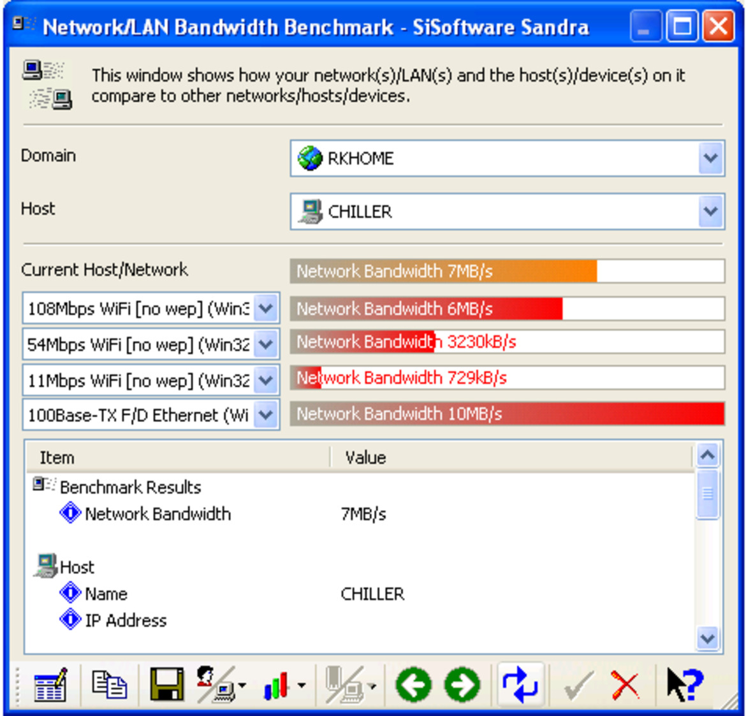Viewport: 746px width, 716px height.
Task: Click the info icon next to Name
Action: (70, 593)
